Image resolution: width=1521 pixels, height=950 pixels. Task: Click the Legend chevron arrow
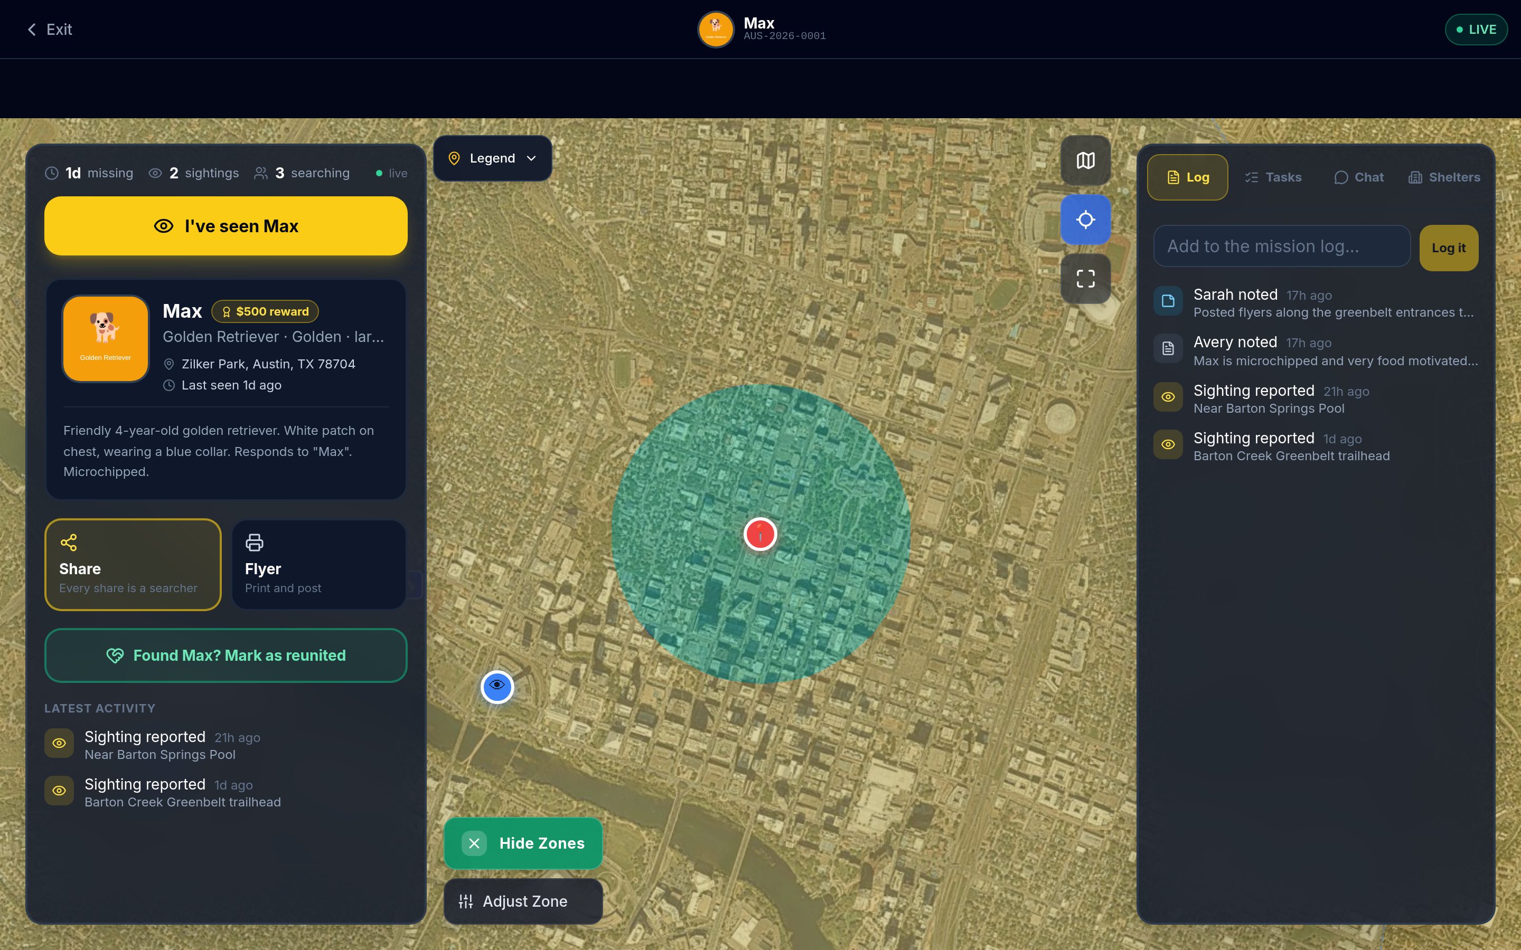point(531,158)
